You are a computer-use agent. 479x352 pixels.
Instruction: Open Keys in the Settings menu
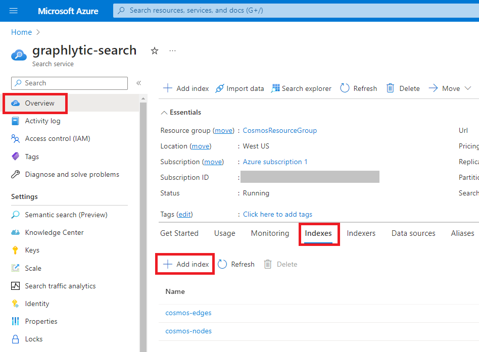pyautogui.click(x=32, y=250)
